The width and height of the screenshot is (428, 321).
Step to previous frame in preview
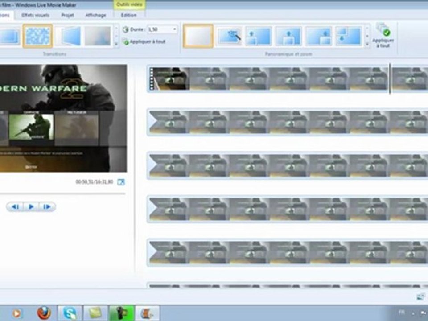[15, 206]
